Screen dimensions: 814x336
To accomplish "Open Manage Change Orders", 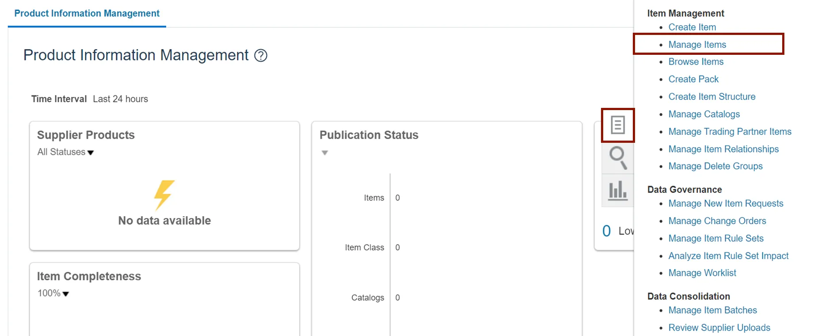I will [717, 221].
